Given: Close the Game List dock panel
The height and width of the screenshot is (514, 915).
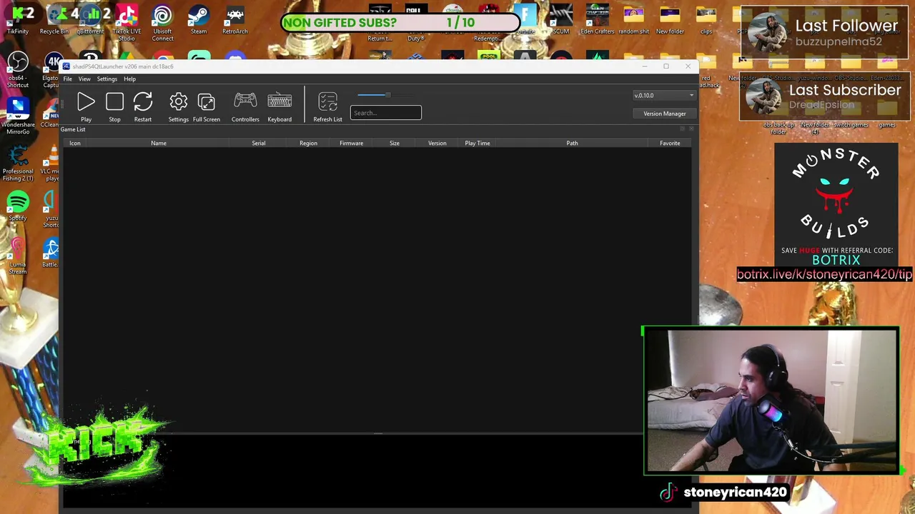Looking at the screenshot, I should pos(691,129).
